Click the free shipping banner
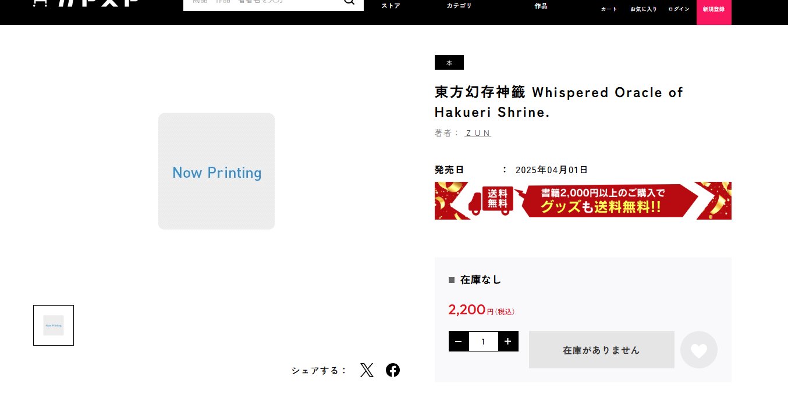The image size is (788, 409). click(x=583, y=200)
